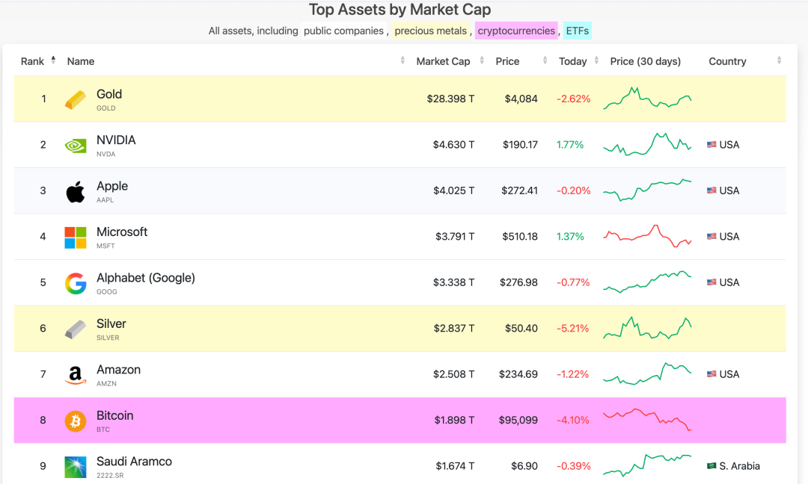View Silver 30-day price chart
808x484 pixels.
(647, 328)
